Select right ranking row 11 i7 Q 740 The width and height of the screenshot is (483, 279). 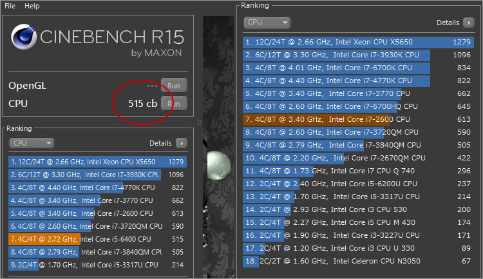coord(358,171)
